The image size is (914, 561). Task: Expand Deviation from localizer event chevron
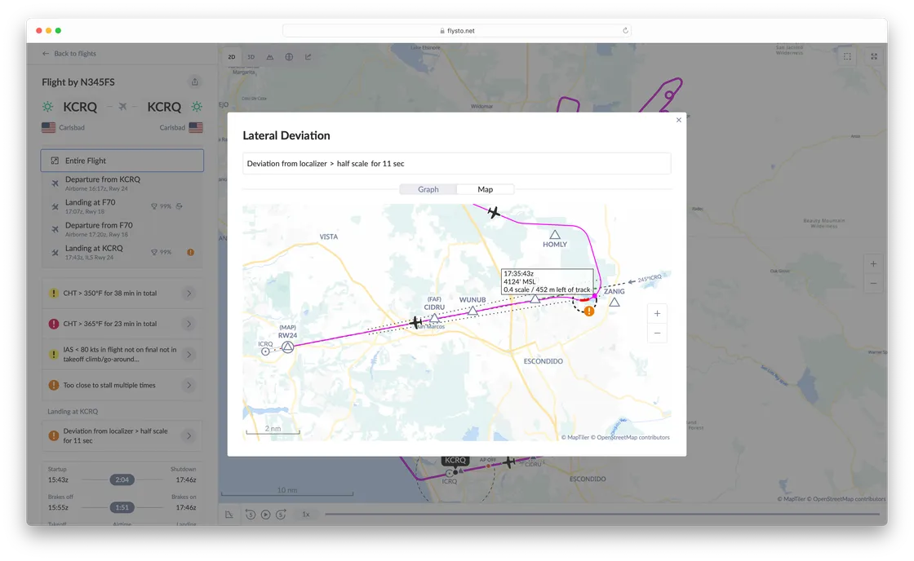click(x=189, y=435)
